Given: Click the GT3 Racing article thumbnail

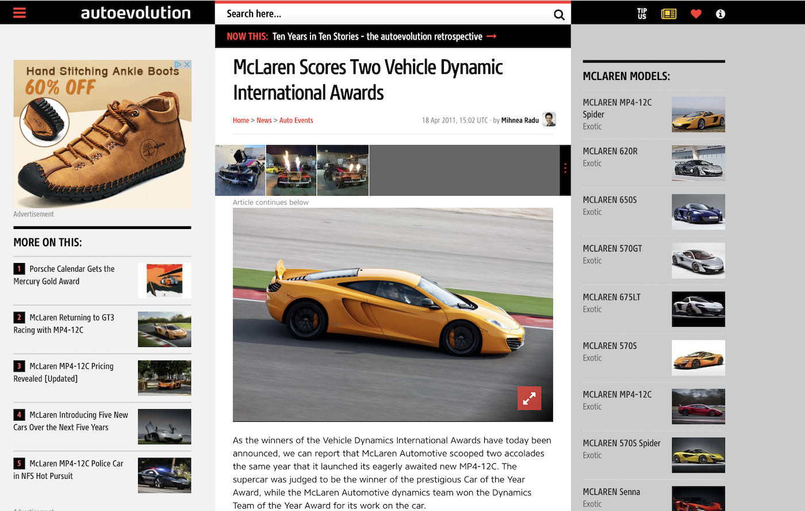Looking at the screenshot, I should click(x=164, y=329).
